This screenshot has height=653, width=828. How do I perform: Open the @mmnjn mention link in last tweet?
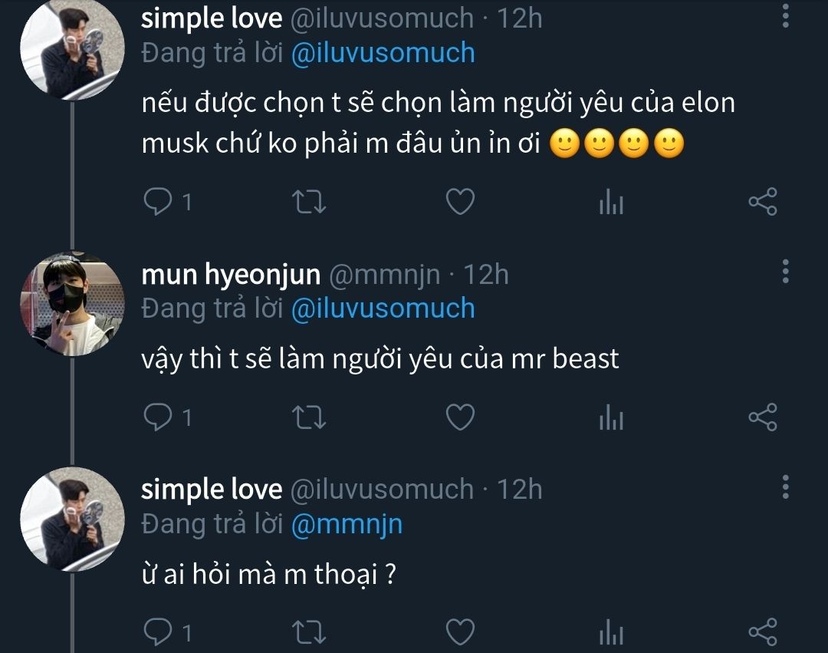[x=347, y=525]
